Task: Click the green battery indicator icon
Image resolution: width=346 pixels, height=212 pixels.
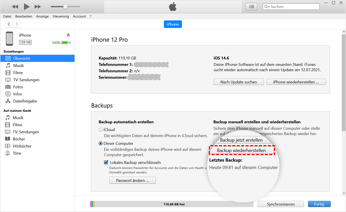Action: pos(65,42)
